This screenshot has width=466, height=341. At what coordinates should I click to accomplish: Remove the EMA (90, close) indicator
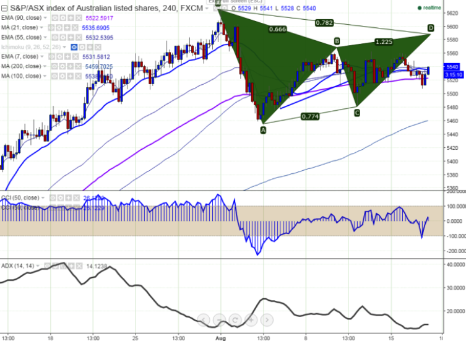tap(79, 18)
